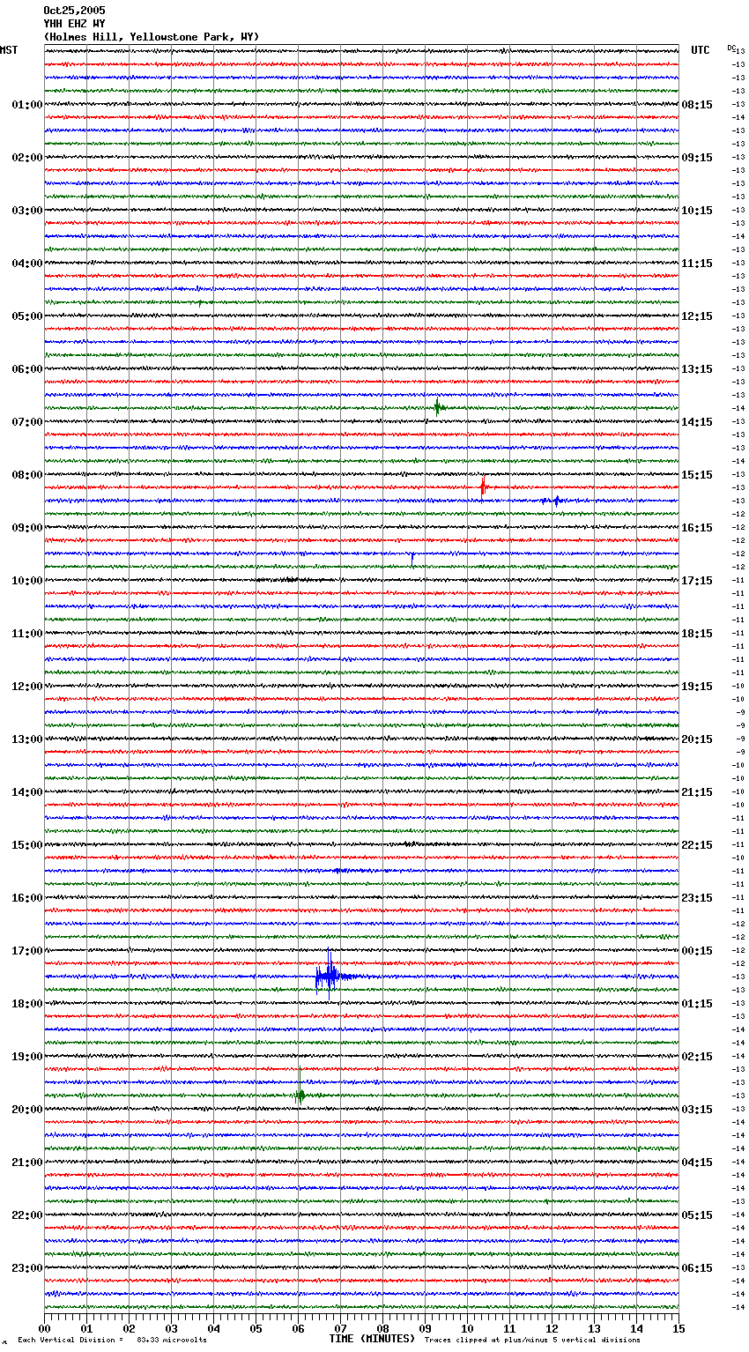Click the 03 minute tick label on bottom axis
Image resolution: width=749 pixels, height=1352 pixels.
click(171, 1328)
